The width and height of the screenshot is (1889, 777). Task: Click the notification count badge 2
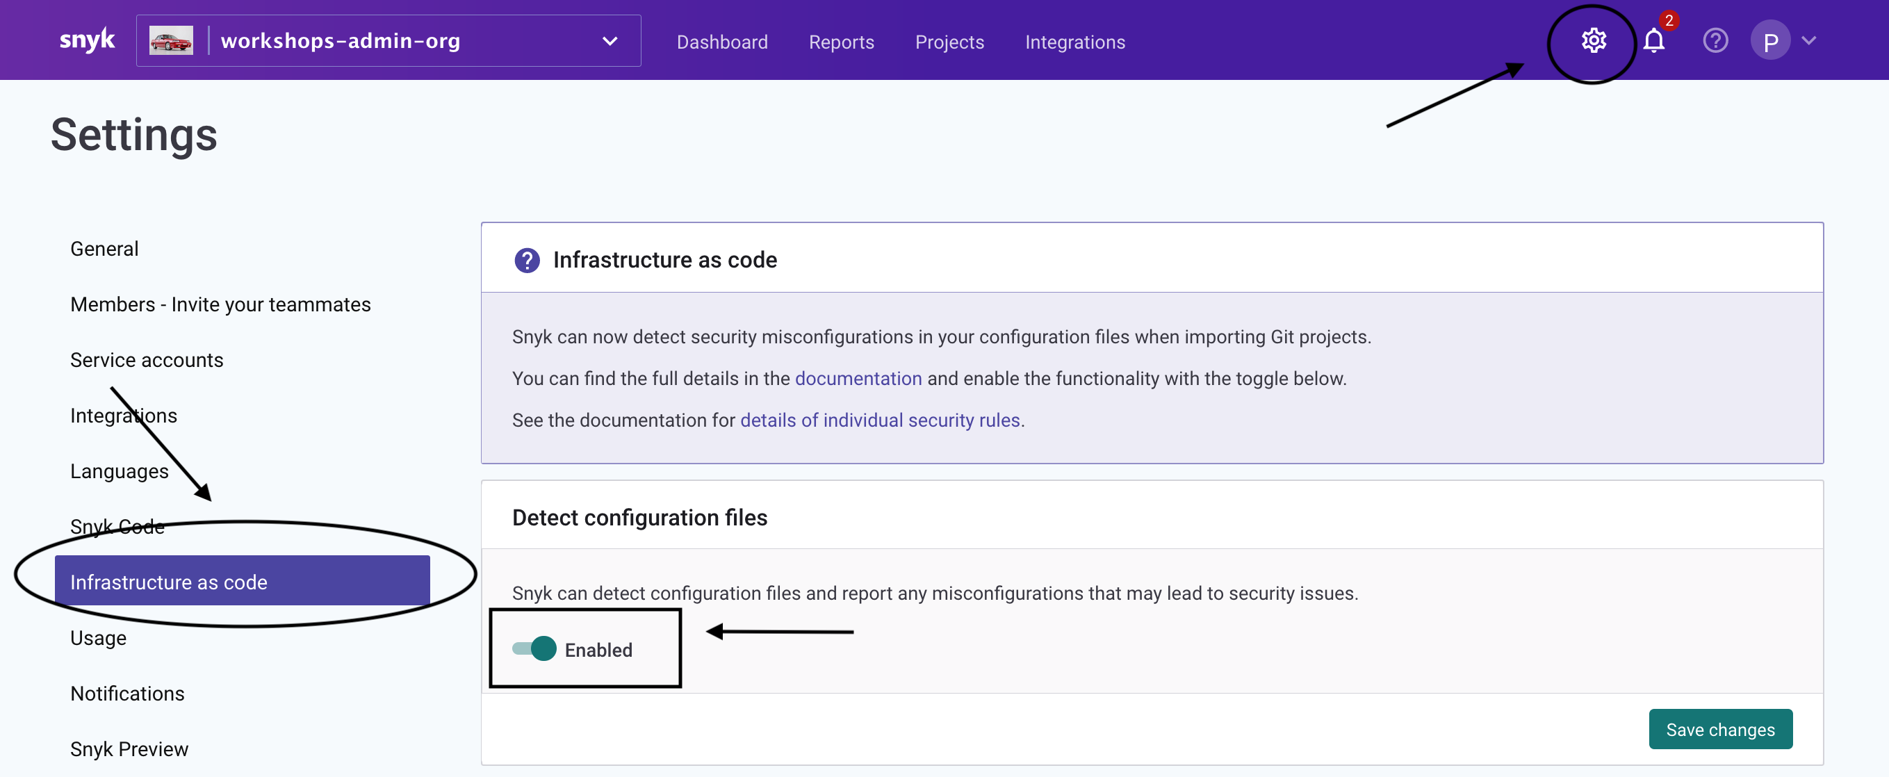pyautogui.click(x=1669, y=21)
